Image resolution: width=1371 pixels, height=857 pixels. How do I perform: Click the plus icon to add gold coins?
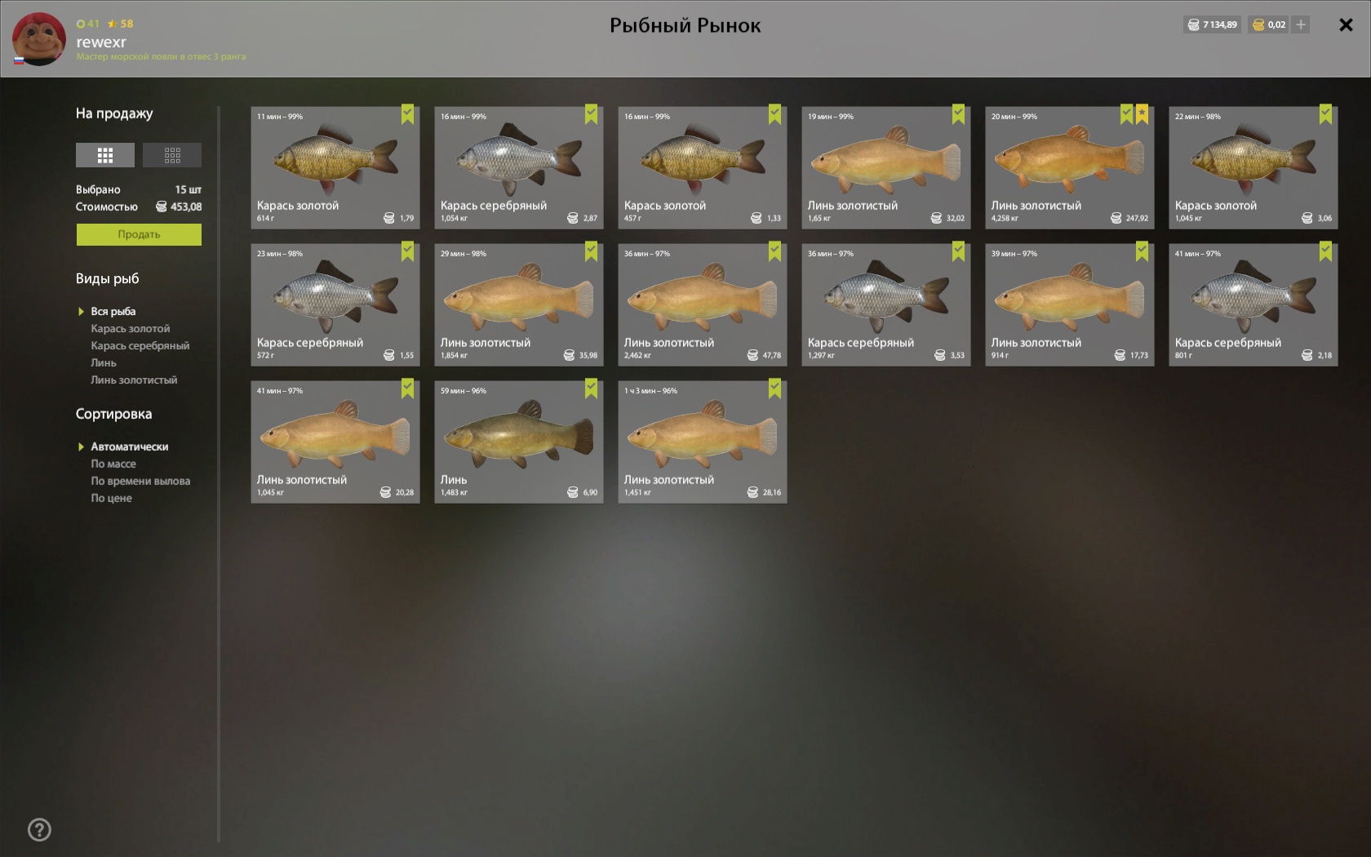[x=1301, y=24]
